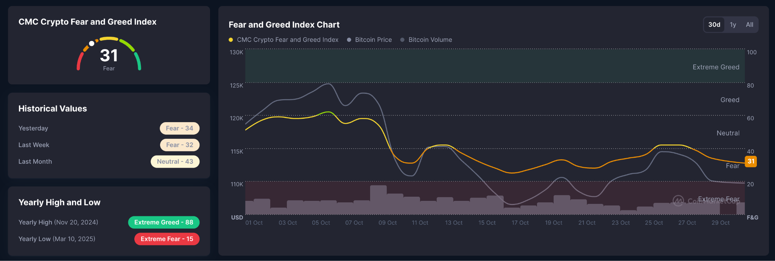
Task: Click 'Yearly Low (Mar 10, 2025)' label
Action: click(x=57, y=239)
